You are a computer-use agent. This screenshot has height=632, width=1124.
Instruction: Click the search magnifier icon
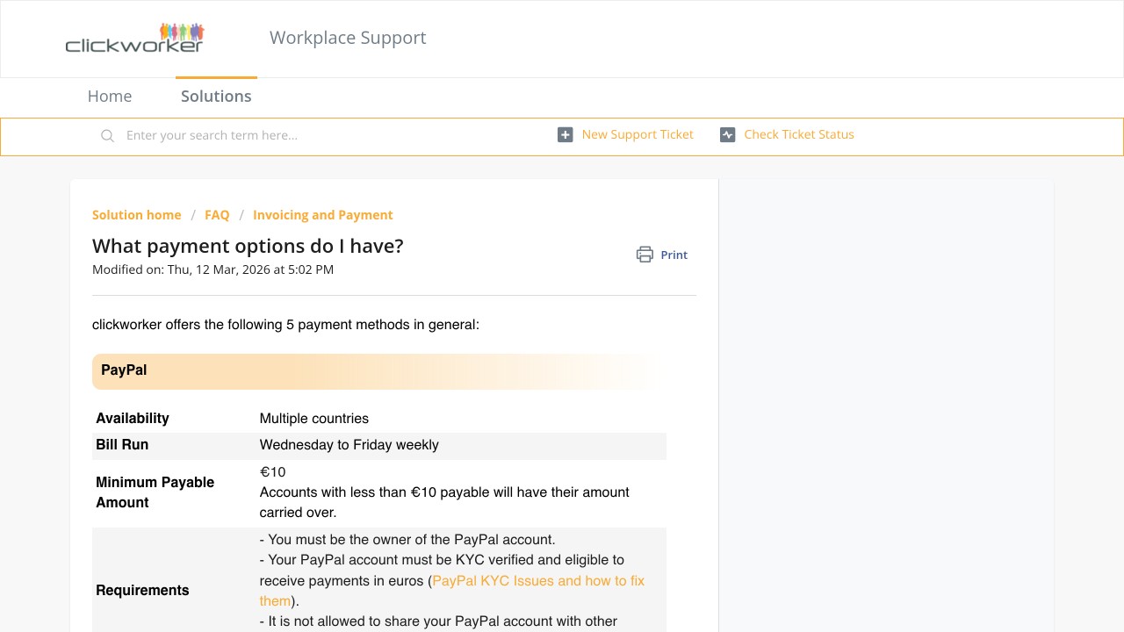click(107, 135)
